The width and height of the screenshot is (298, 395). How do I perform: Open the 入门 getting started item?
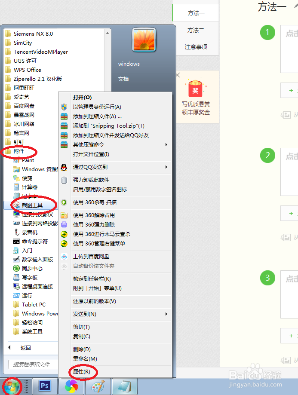(27, 251)
